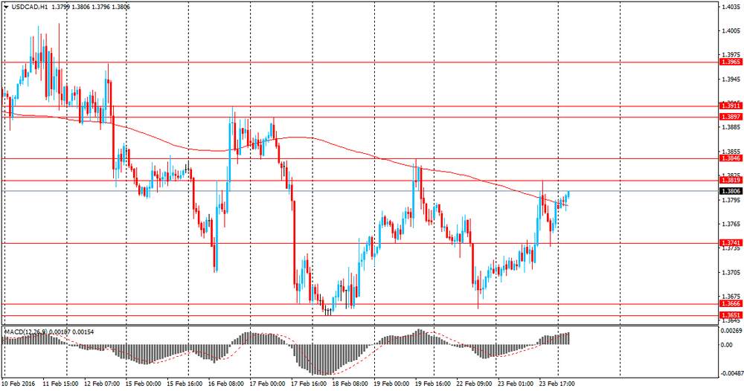
Task: Click the 1.3897 resistance level label
Action: coord(731,117)
